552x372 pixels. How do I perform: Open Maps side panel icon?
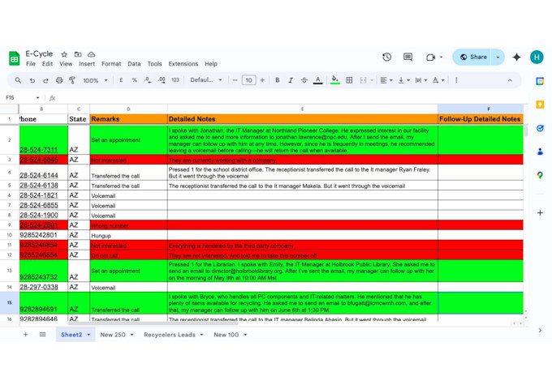tap(540, 175)
